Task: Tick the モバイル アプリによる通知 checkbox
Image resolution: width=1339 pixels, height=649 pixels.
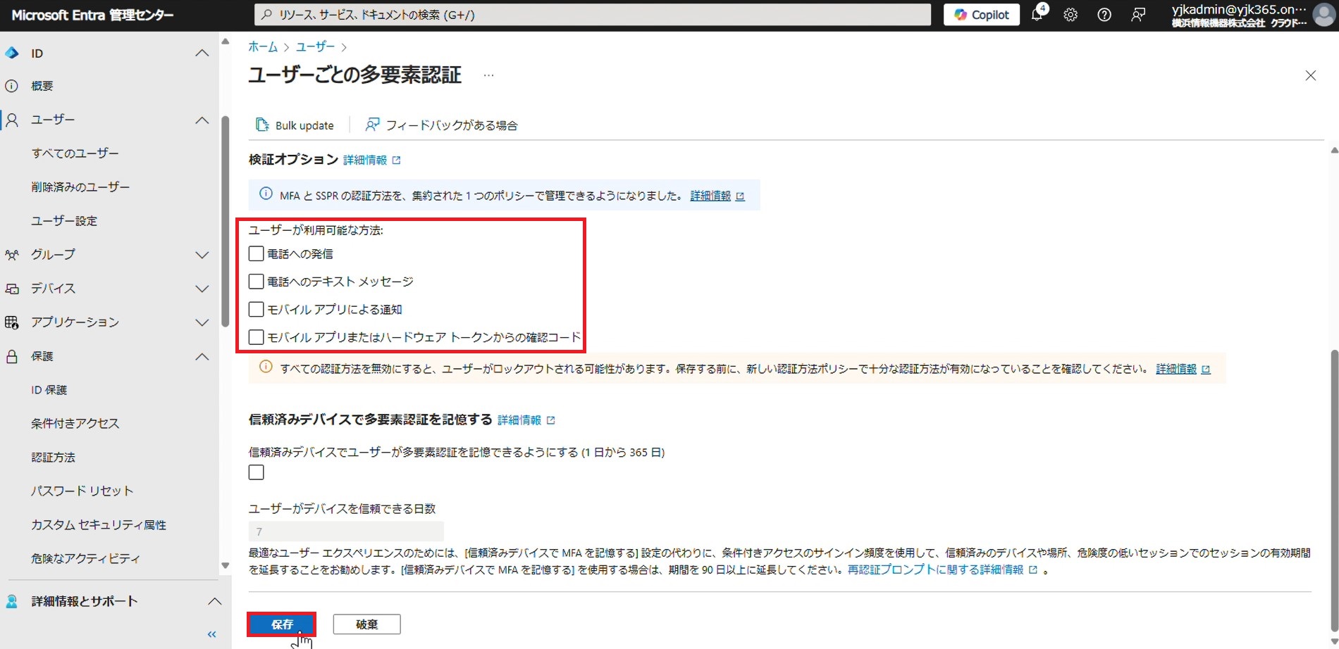Action: (257, 310)
